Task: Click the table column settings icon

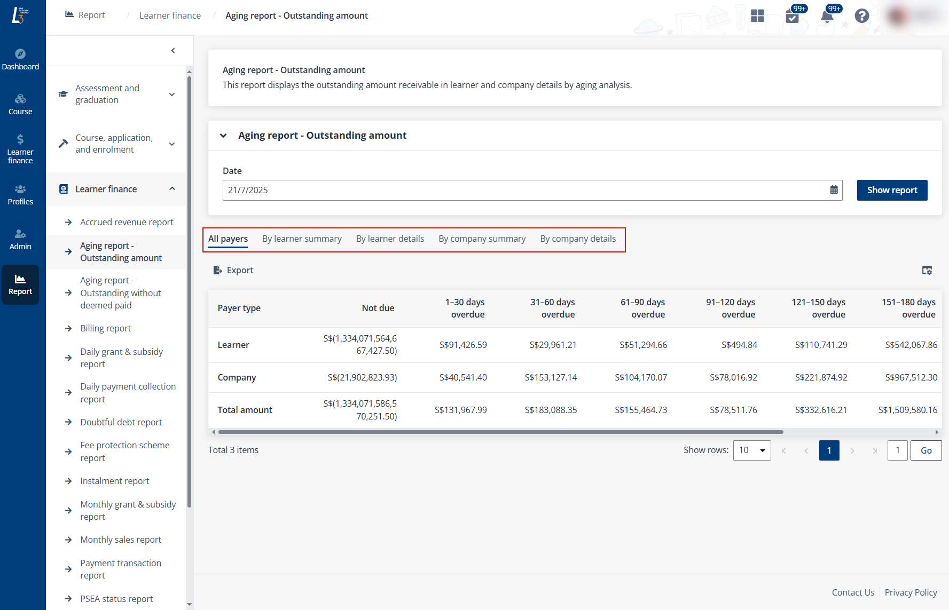Action: pos(927,270)
